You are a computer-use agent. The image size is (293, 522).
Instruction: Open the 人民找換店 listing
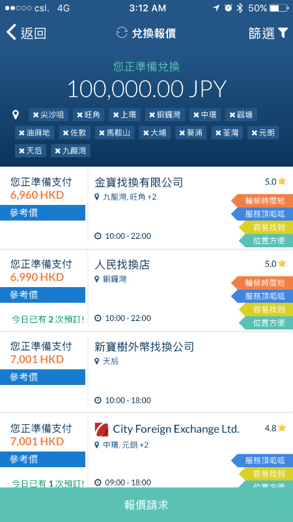(146, 290)
